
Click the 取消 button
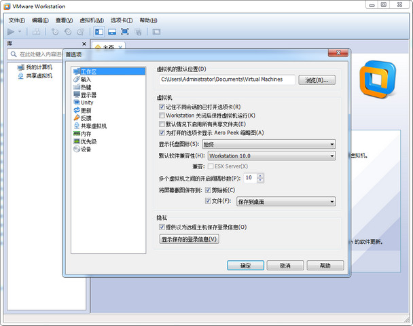[x=285, y=266]
